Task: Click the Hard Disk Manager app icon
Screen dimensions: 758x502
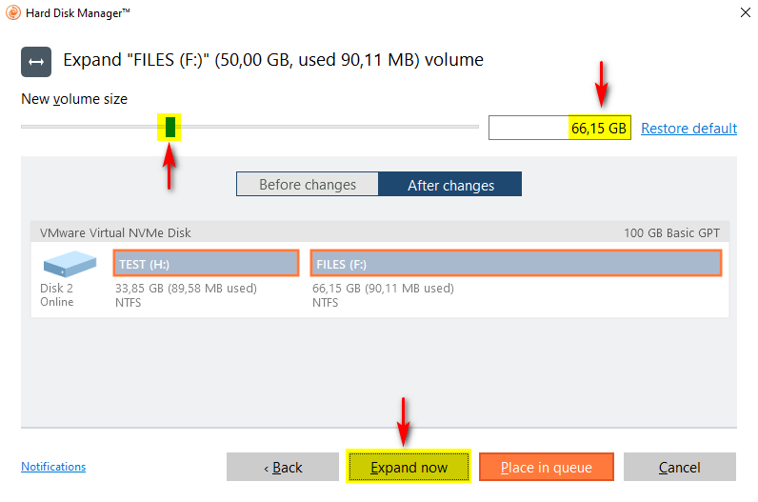Action: (11, 13)
